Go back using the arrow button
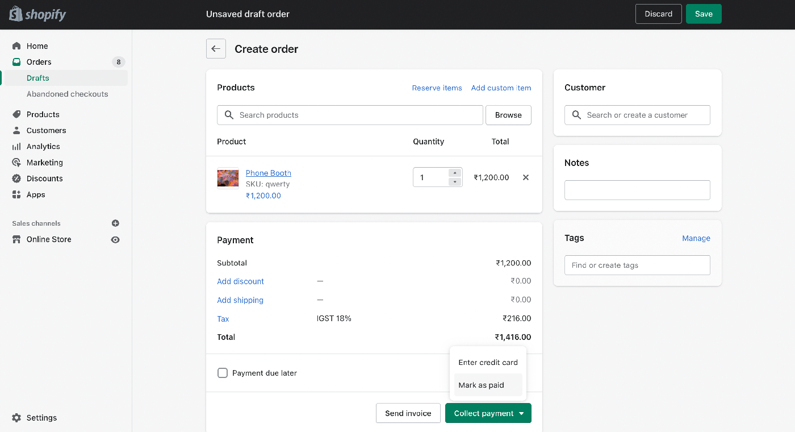Viewport: 795px width, 432px height. 216,49
